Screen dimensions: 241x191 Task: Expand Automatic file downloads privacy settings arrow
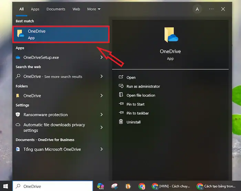pyautogui.click(x=102, y=128)
